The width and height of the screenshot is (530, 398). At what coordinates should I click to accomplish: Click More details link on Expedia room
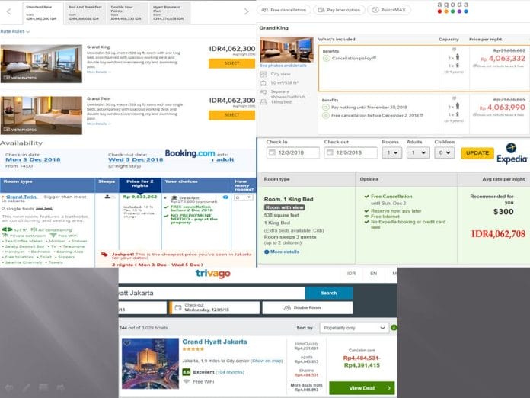click(x=285, y=252)
